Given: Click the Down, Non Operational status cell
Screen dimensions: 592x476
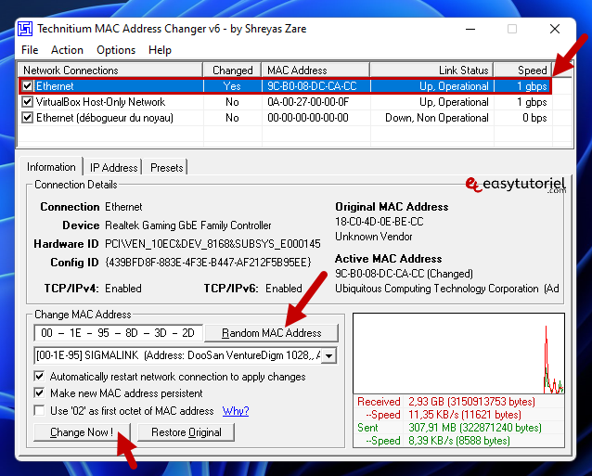Looking at the screenshot, I should [437, 118].
